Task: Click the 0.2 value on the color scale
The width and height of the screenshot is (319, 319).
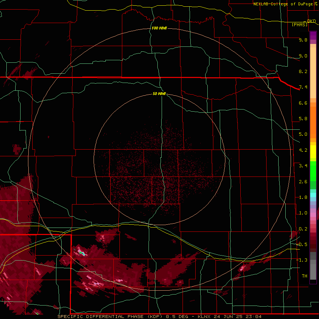Action: click(303, 229)
